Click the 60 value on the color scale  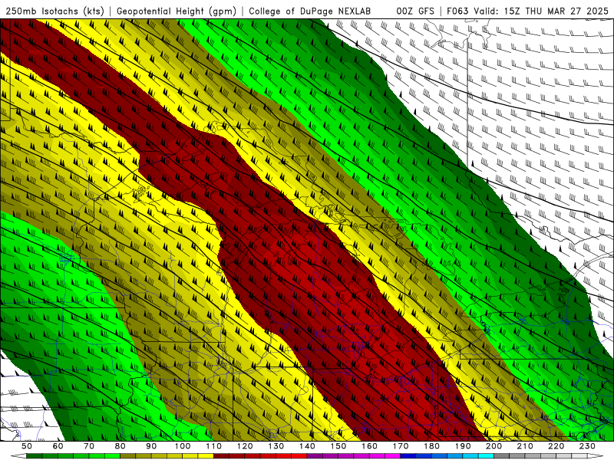(x=58, y=446)
